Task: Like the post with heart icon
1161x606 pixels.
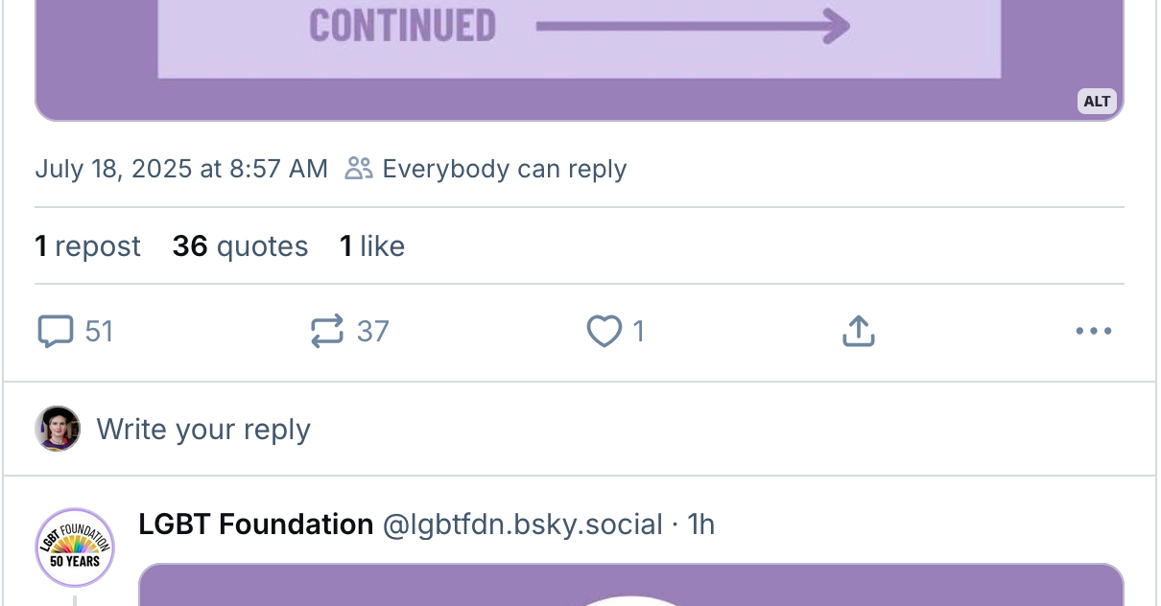Action: coord(604,332)
